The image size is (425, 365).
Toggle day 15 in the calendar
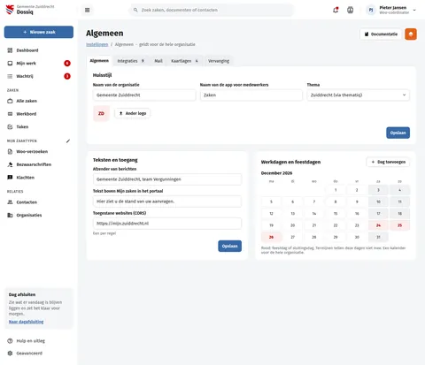[x=336, y=214]
